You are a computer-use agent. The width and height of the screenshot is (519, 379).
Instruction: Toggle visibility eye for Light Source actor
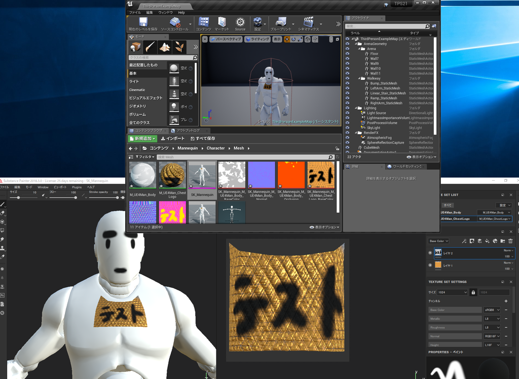click(x=348, y=113)
